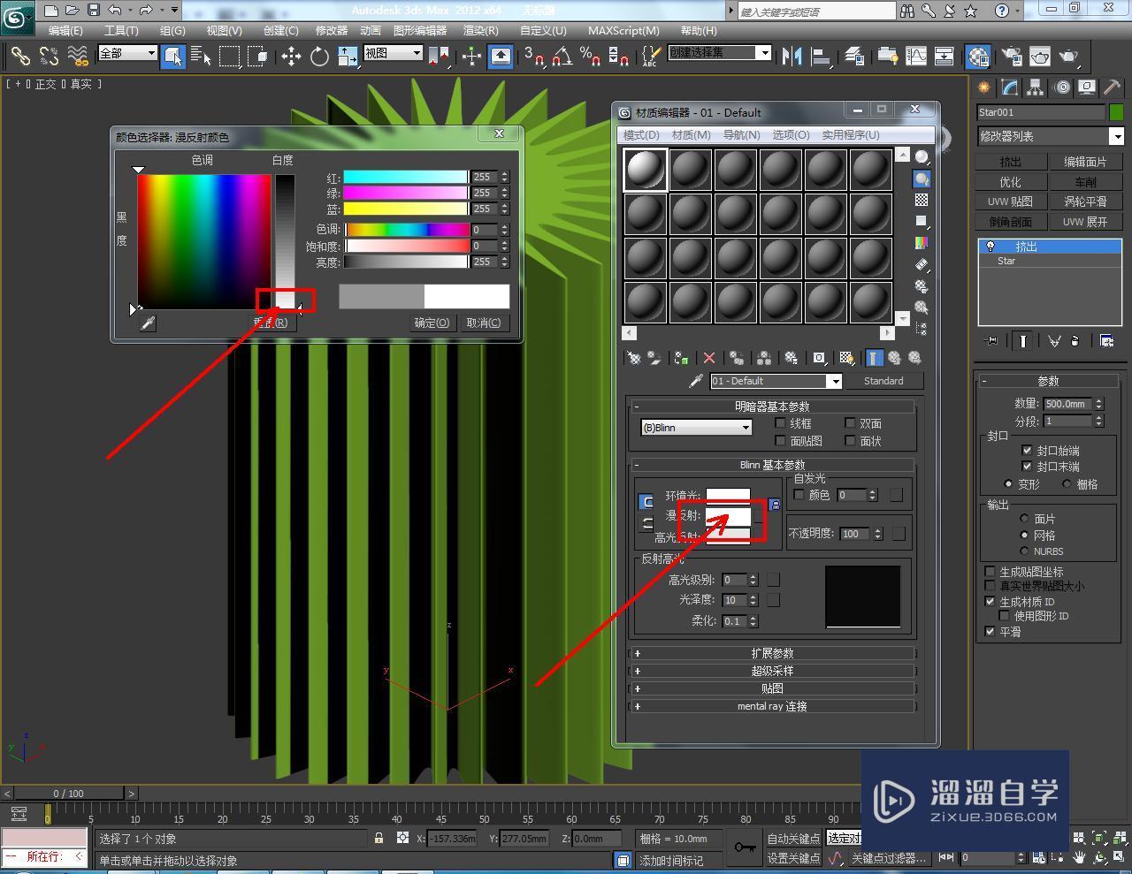
Task: Click the Link tool in main toolbar
Action: pyautogui.click(x=19, y=57)
